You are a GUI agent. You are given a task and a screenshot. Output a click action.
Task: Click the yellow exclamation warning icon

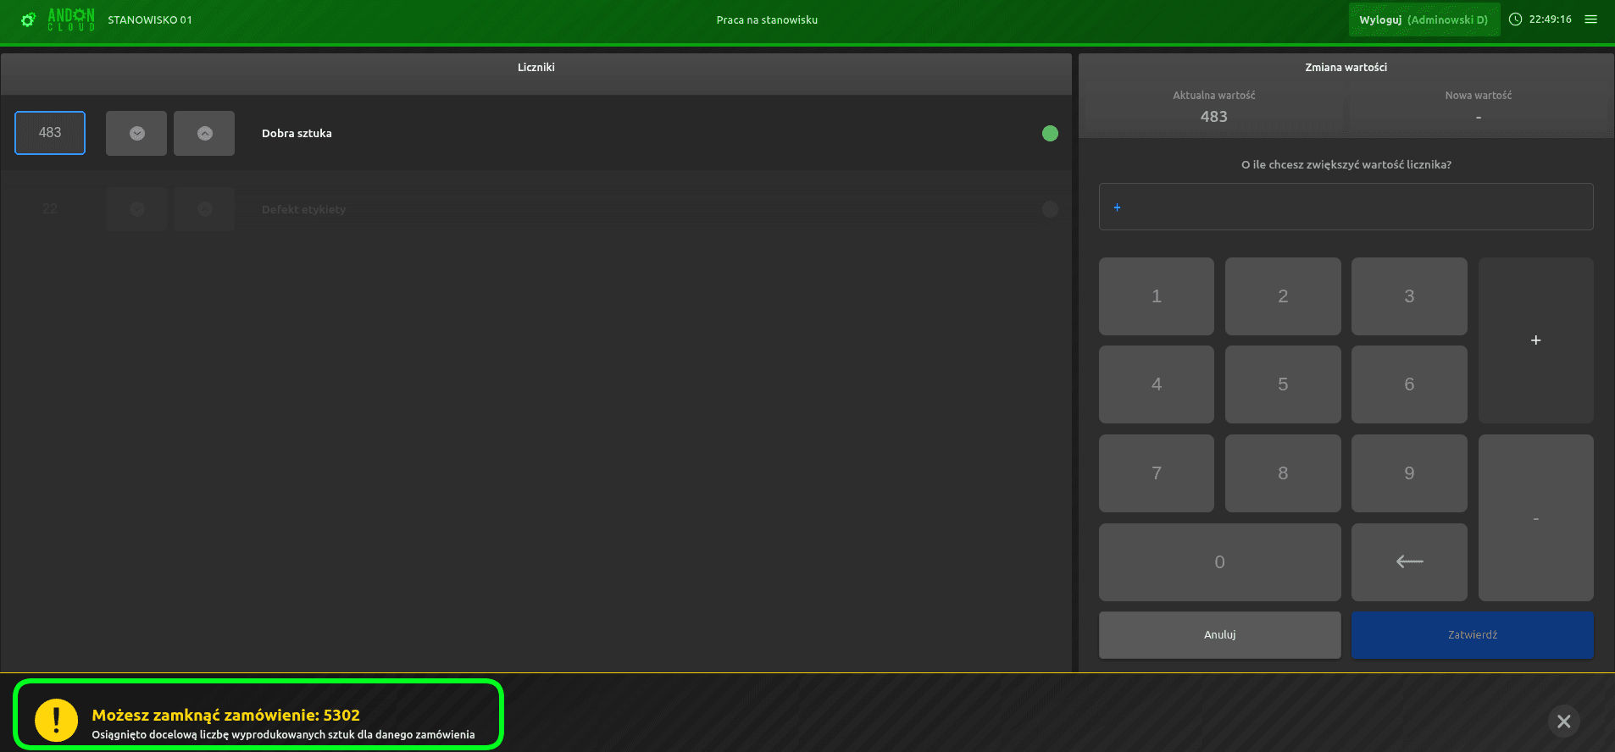56,720
